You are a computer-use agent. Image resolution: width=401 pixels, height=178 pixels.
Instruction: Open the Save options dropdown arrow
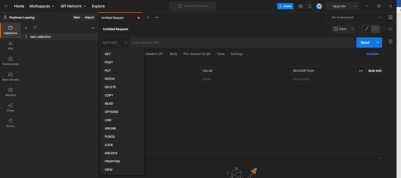tap(352, 29)
